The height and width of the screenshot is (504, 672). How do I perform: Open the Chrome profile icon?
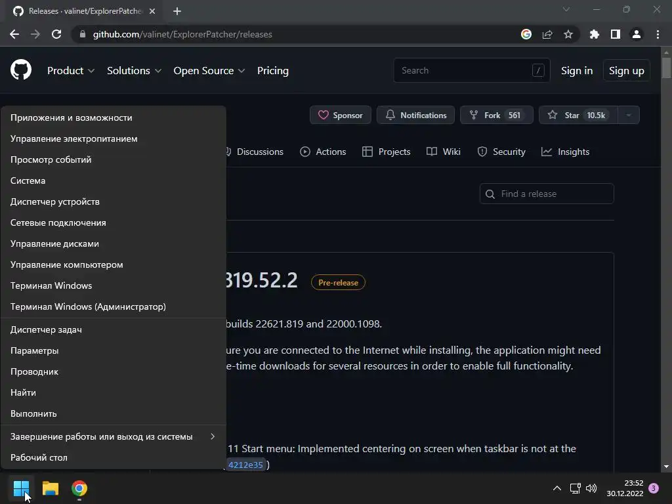(x=637, y=34)
